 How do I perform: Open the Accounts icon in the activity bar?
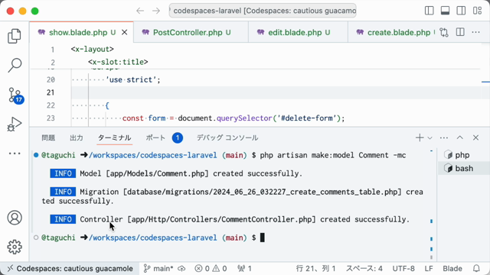[x=15, y=218]
